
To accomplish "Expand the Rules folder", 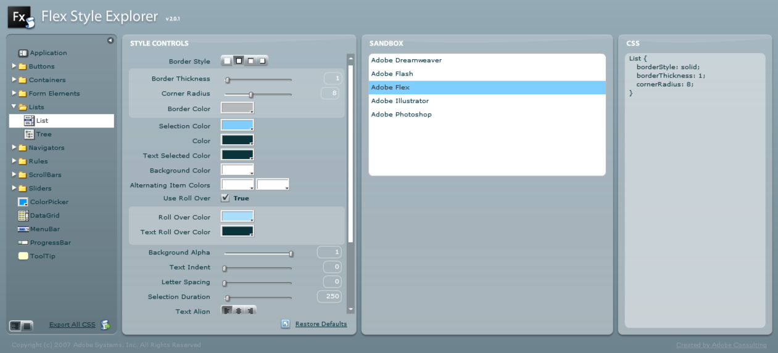I will click(x=14, y=161).
